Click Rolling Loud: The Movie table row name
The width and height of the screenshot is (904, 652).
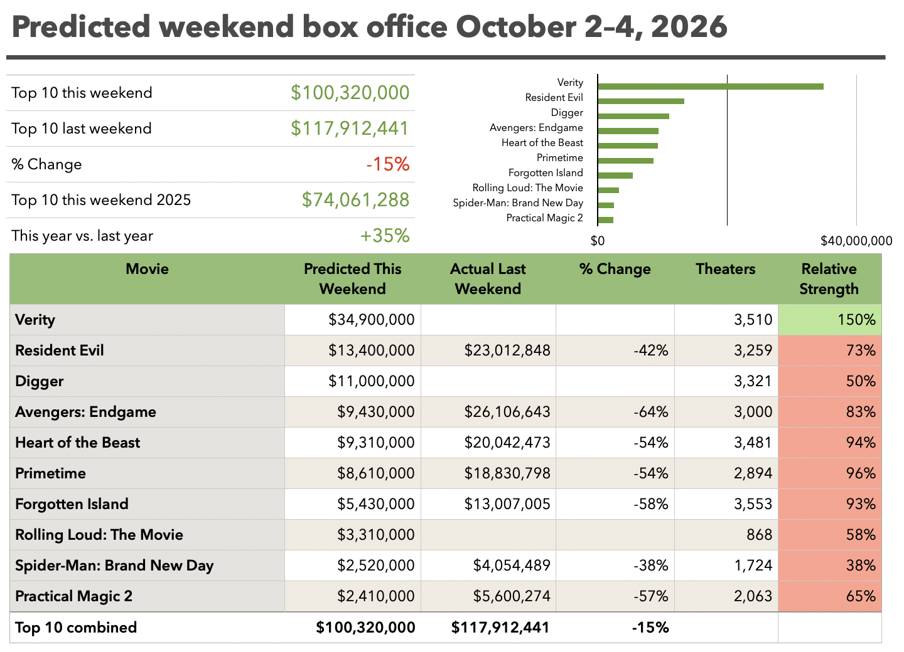point(99,535)
